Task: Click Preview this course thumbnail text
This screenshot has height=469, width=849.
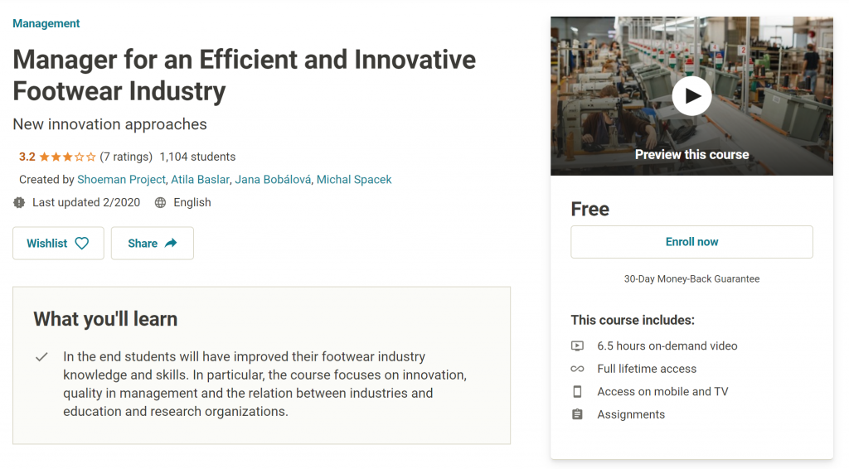Action: 691,155
